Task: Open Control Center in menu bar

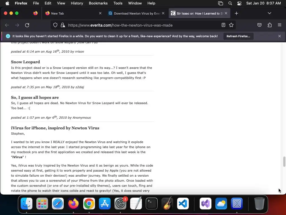Action: click(x=239, y=3)
